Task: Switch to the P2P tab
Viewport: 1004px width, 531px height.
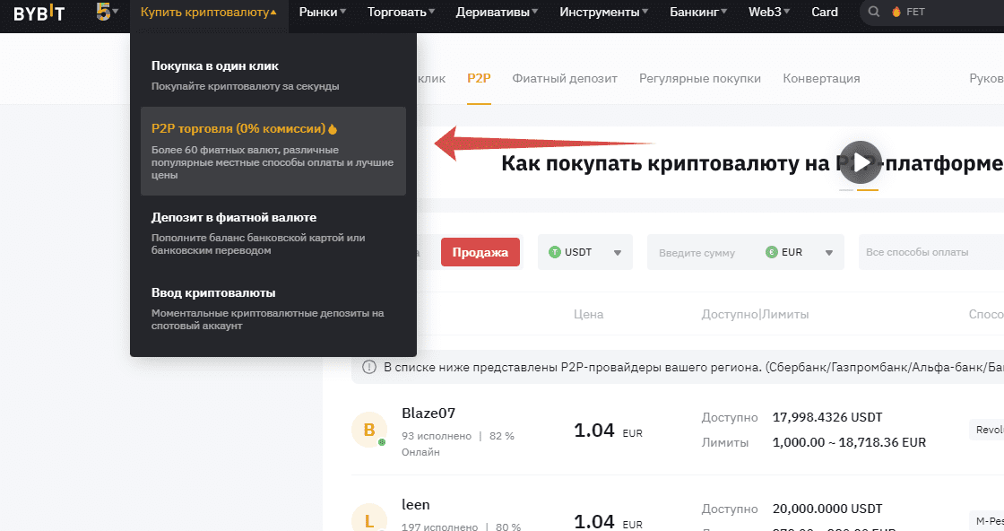Action: [479, 78]
